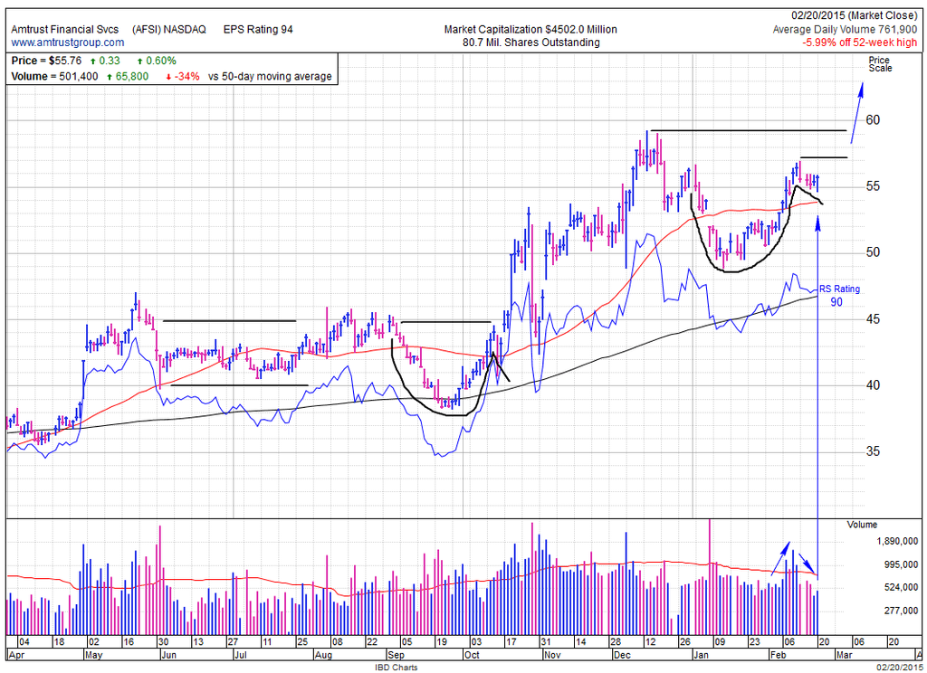The height and width of the screenshot is (673, 927).
Task: Click the Aug month axis label
Action: 323,655
